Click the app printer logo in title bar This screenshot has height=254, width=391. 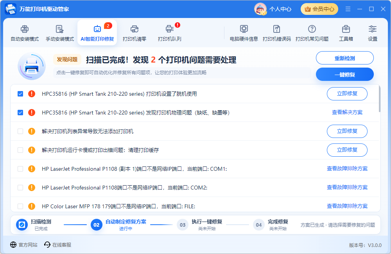tap(11, 9)
